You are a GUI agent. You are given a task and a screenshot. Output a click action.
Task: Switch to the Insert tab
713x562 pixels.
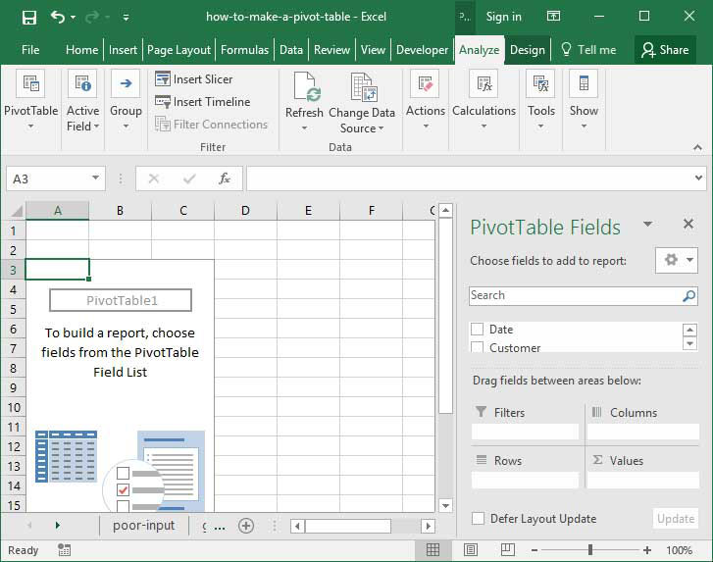[x=123, y=50]
